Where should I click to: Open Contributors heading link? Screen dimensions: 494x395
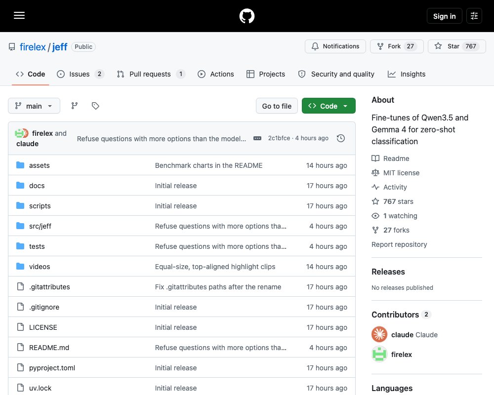[x=395, y=315]
